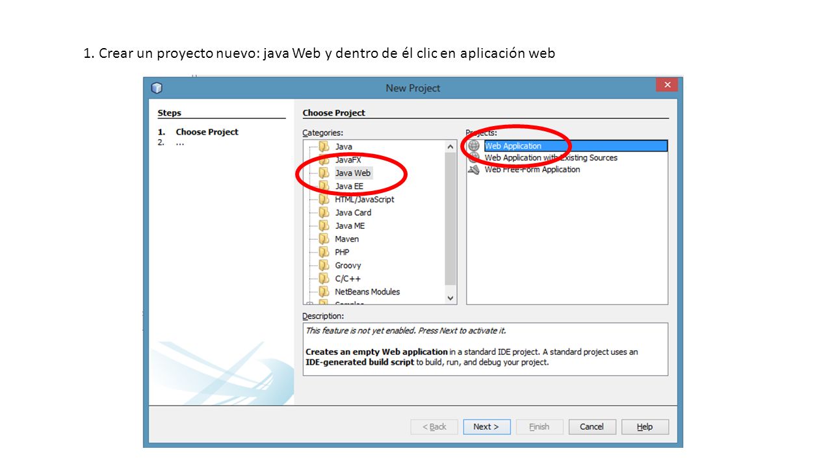
Task: Select the JavaFX category
Action: coord(348,160)
